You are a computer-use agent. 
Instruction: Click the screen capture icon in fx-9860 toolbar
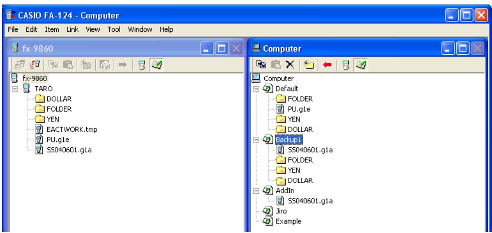coord(104,65)
